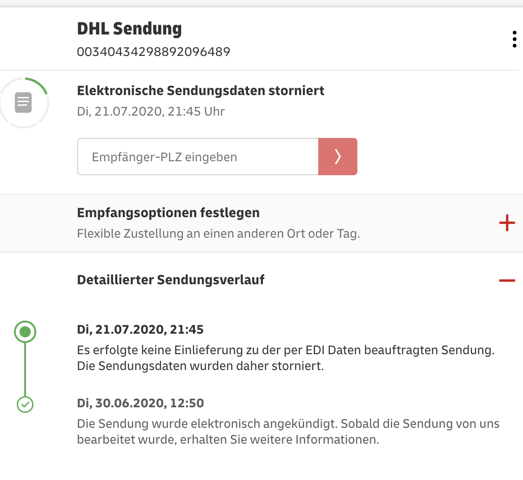
Task: Click the tracking number 00340434298892096489
Action: (x=154, y=52)
